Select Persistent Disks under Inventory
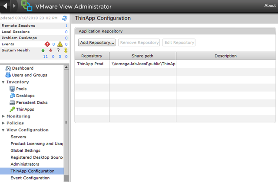 point(32,102)
